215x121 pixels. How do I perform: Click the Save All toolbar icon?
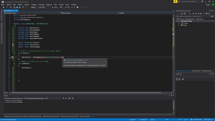[x=19, y=7]
